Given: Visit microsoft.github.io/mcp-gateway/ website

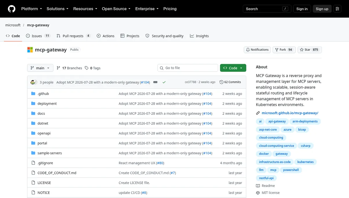Looking at the screenshot, I should 290,113.
